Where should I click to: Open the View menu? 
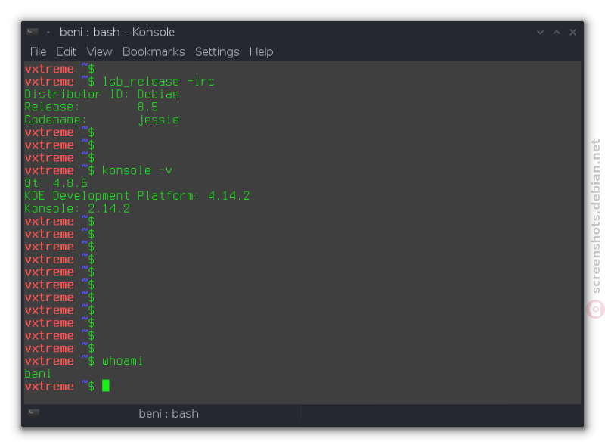pyautogui.click(x=99, y=51)
